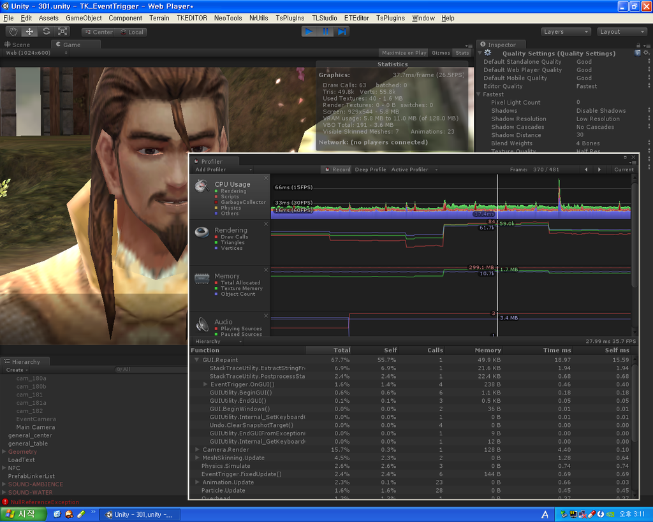Image resolution: width=653 pixels, height=522 pixels.
Task: Open the File menu
Action: point(8,18)
